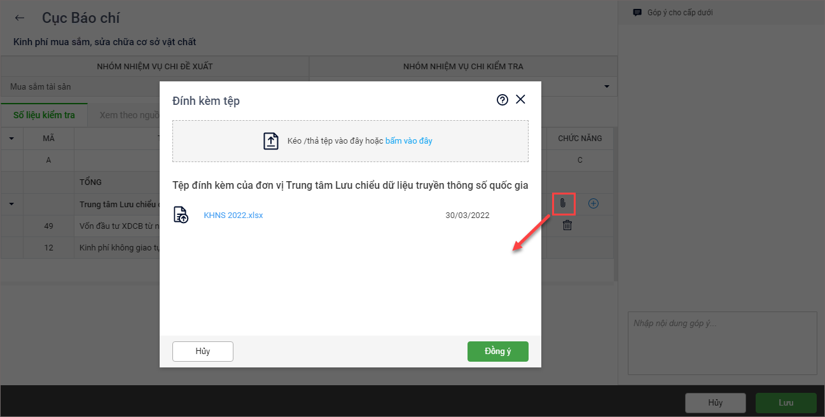This screenshot has height=417, width=825.
Task: Click the back arrow beside Cục Báo chí
Action: tap(20, 18)
